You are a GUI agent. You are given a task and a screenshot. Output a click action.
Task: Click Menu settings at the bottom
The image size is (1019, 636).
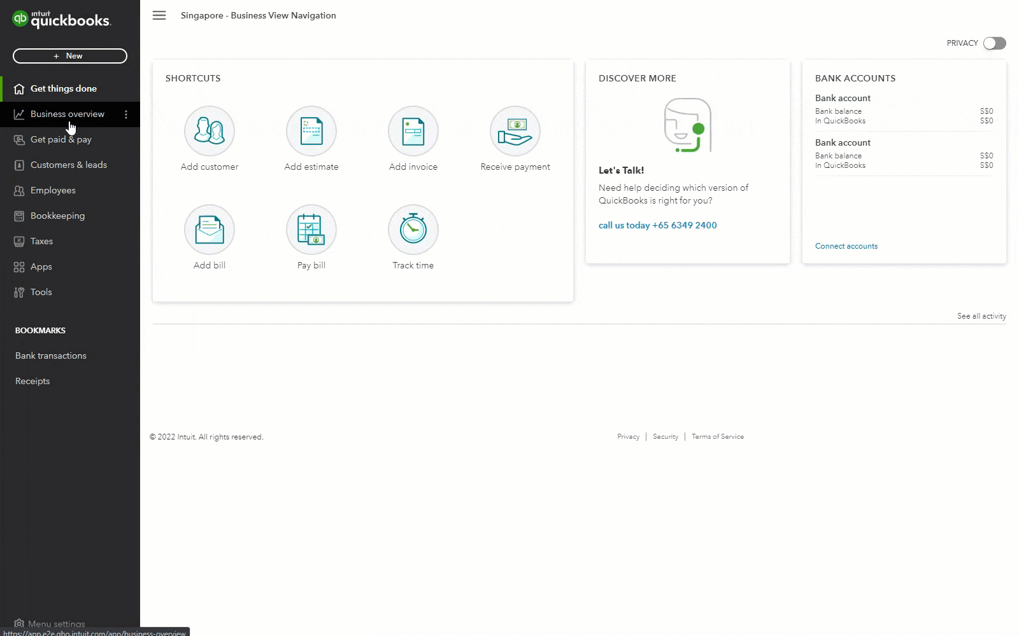(56, 624)
